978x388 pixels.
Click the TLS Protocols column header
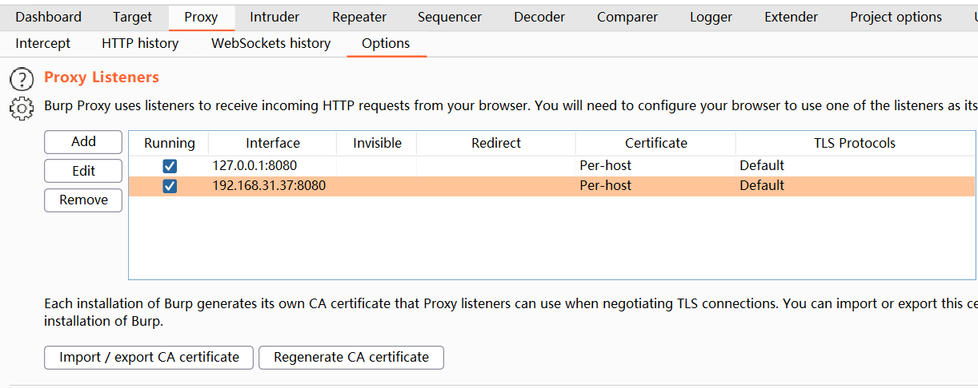pyautogui.click(x=855, y=144)
